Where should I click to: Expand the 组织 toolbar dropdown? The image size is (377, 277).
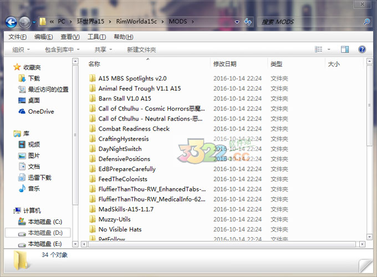click(x=21, y=49)
